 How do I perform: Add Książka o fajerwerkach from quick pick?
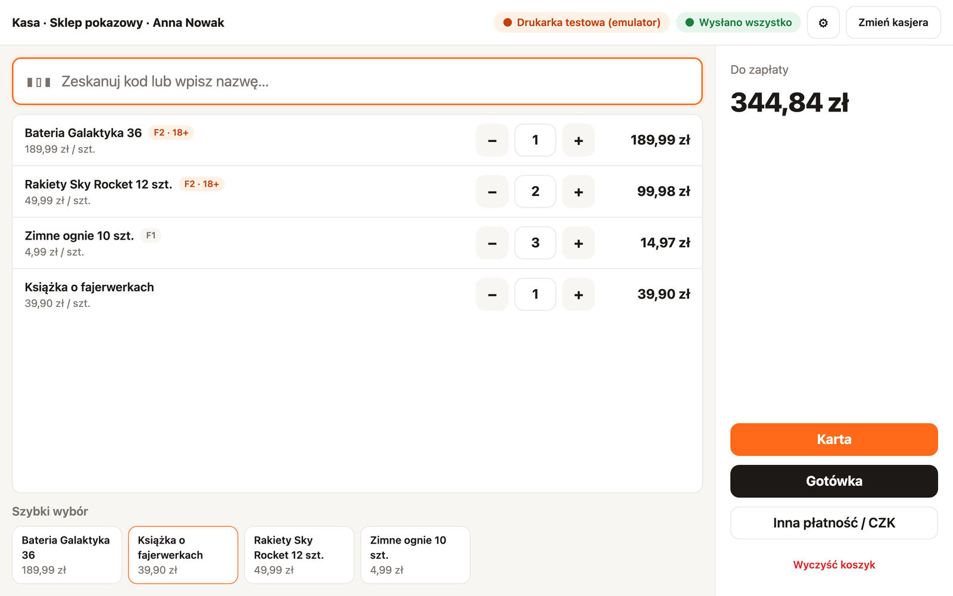tap(183, 555)
